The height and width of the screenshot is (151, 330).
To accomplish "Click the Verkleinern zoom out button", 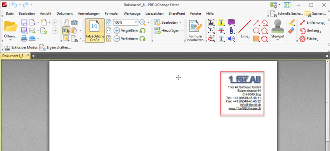I will [126, 38].
